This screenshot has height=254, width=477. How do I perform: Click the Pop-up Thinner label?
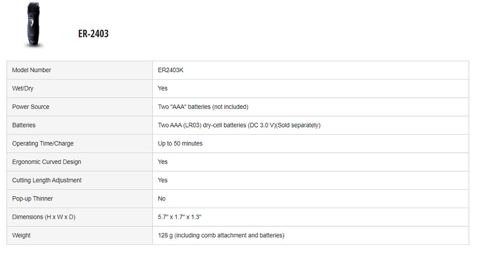click(x=33, y=199)
